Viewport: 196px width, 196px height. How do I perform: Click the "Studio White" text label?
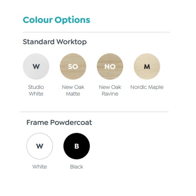tap(36, 90)
